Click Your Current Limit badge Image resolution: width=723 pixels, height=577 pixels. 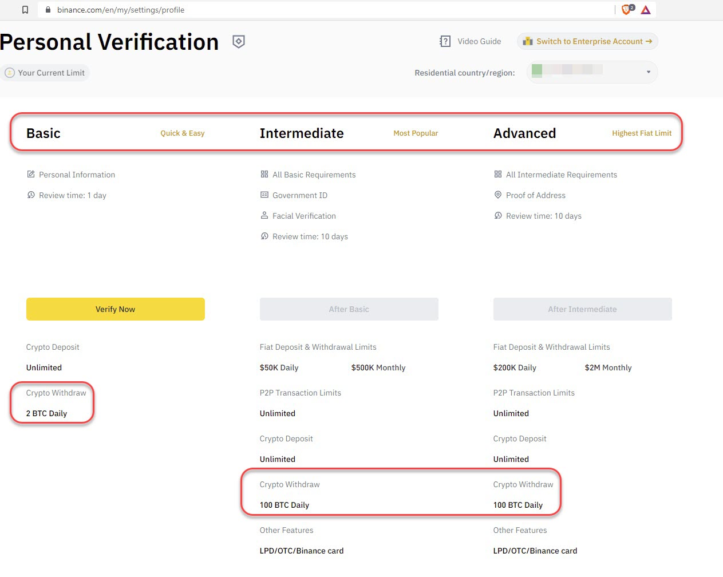point(45,73)
